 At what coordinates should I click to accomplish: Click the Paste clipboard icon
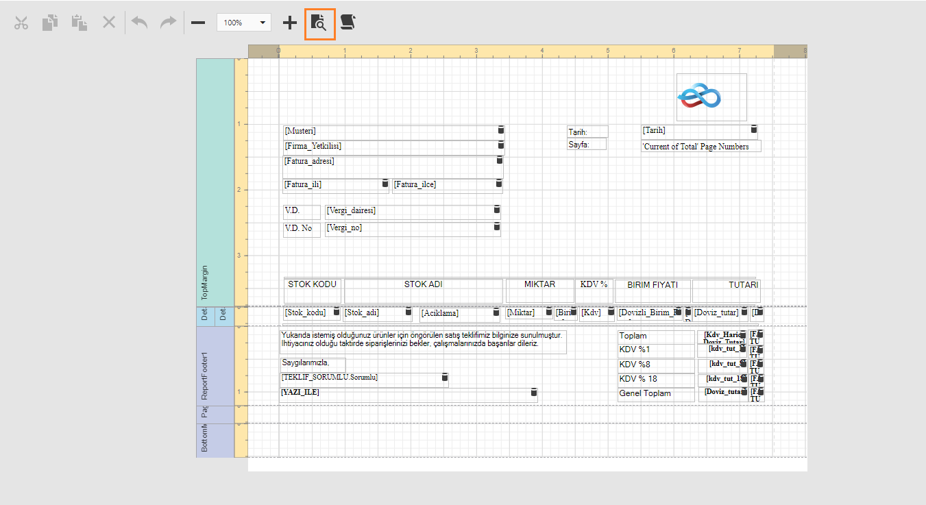click(x=80, y=23)
